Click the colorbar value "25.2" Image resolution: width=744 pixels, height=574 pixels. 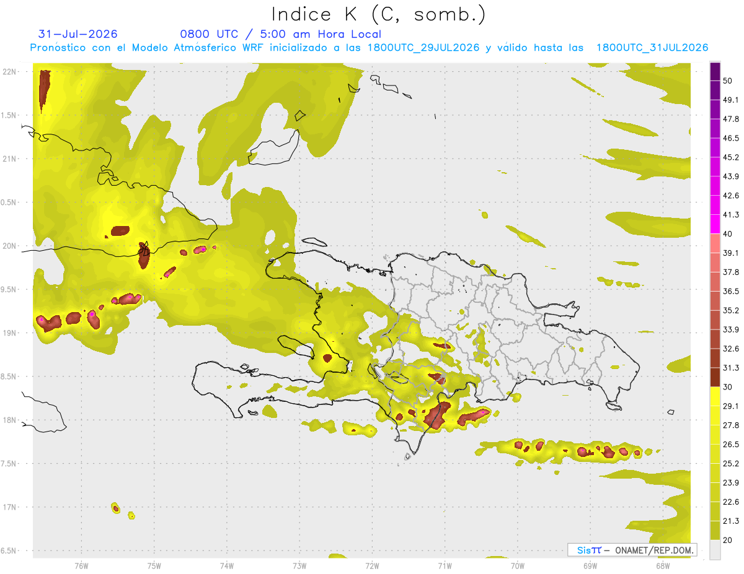coord(731,464)
